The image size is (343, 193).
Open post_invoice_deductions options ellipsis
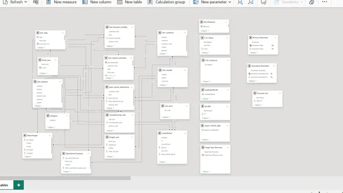tap(132, 87)
